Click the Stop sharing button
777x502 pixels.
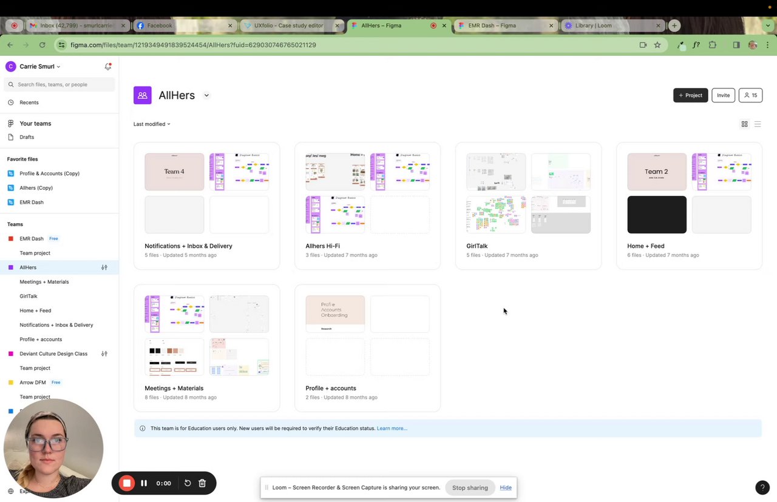470,487
